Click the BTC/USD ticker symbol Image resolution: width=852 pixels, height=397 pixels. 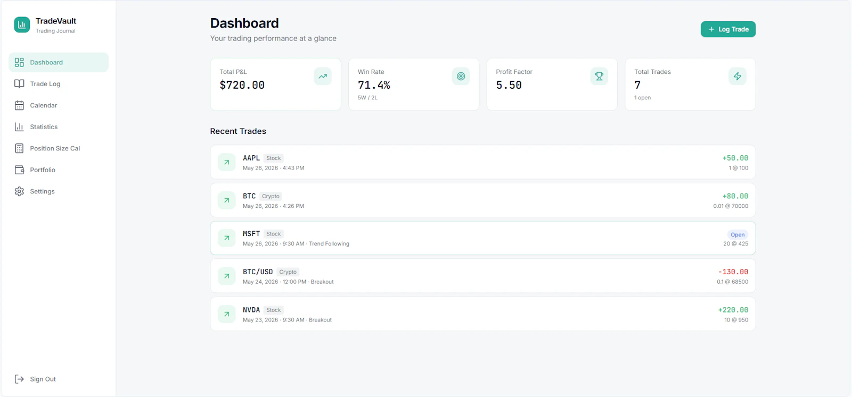tap(258, 272)
